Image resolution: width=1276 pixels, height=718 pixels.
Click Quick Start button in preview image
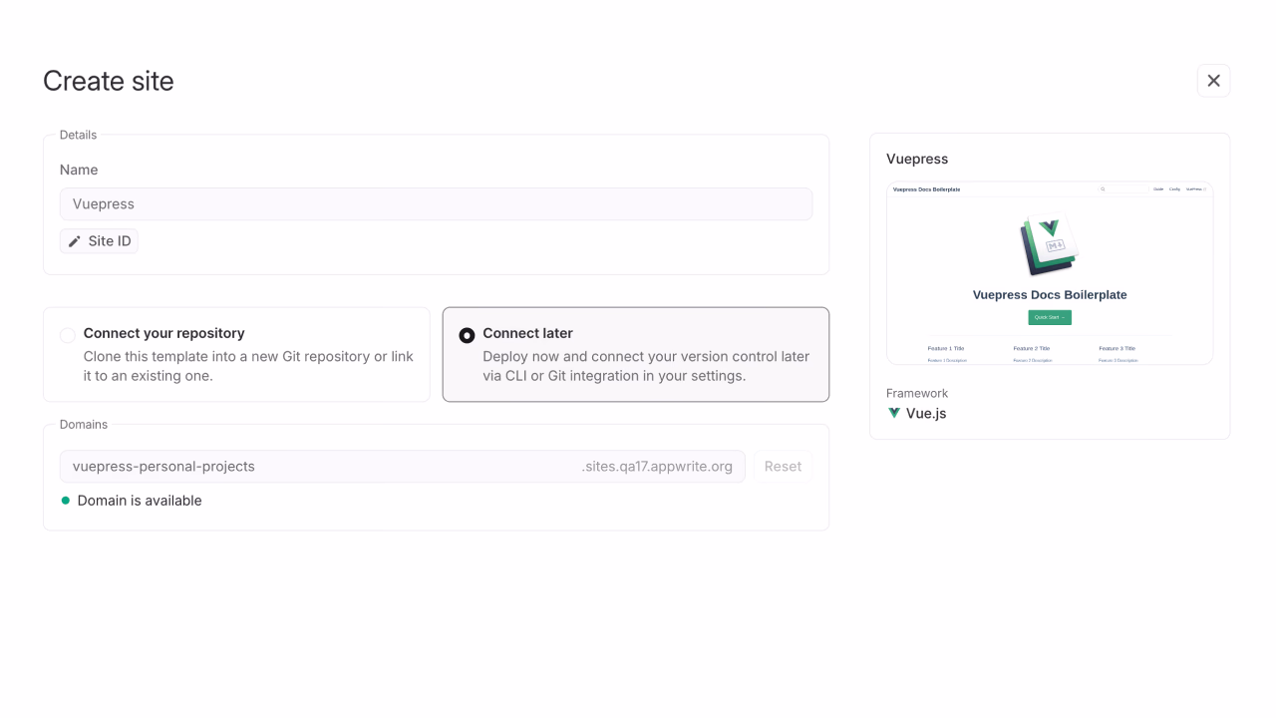pos(1050,317)
